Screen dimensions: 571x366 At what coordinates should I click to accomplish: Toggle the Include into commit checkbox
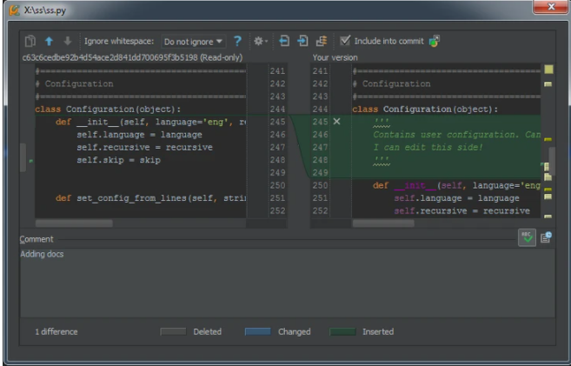345,40
